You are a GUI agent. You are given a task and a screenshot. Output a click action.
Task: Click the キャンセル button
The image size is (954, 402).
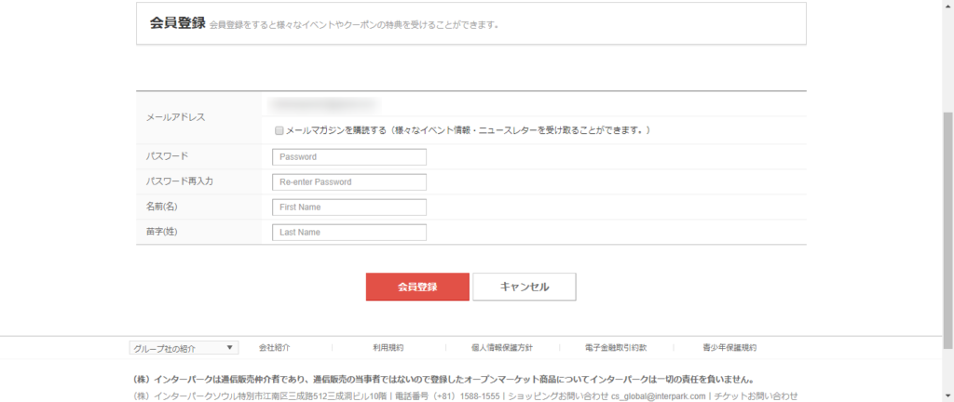tap(524, 287)
